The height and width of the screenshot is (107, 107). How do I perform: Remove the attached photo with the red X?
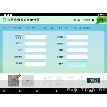(19, 75)
